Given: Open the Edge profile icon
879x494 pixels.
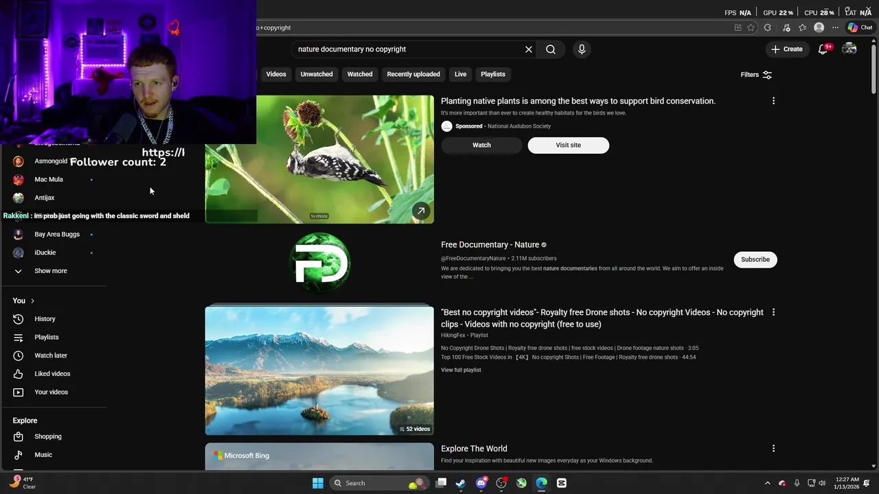Looking at the screenshot, I should pos(819,27).
